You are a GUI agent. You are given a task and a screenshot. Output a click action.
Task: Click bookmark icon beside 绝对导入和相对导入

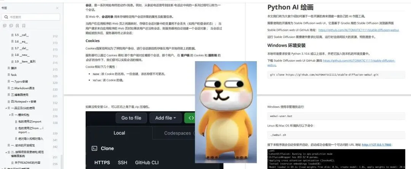point(16,139)
